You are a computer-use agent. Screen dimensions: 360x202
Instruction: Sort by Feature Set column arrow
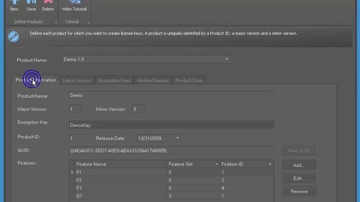(217, 164)
